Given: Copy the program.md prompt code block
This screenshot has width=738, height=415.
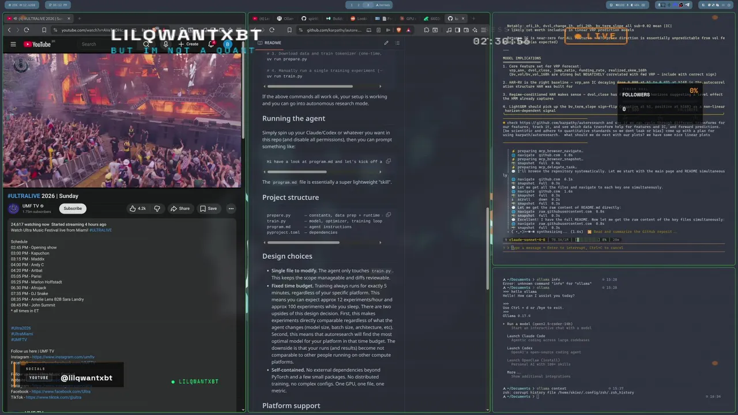Looking at the screenshot, I should (388, 161).
